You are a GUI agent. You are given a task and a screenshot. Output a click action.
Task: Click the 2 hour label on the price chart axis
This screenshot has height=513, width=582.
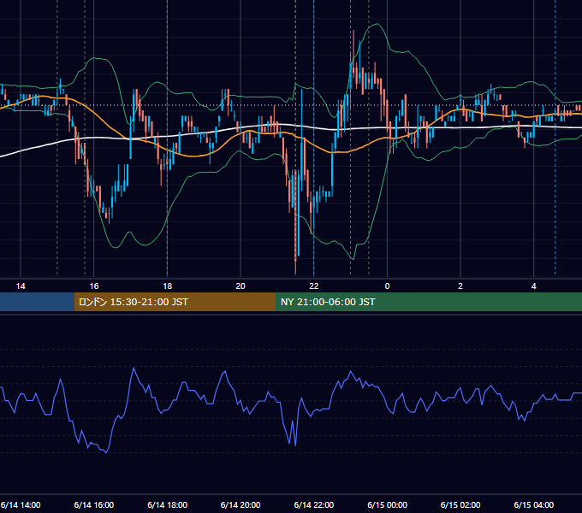(x=460, y=286)
